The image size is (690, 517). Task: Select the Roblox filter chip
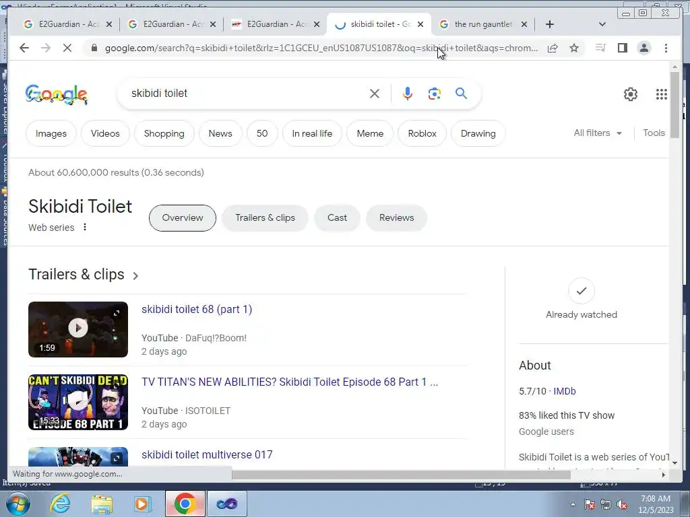pyautogui.click(x=422, y=133)
